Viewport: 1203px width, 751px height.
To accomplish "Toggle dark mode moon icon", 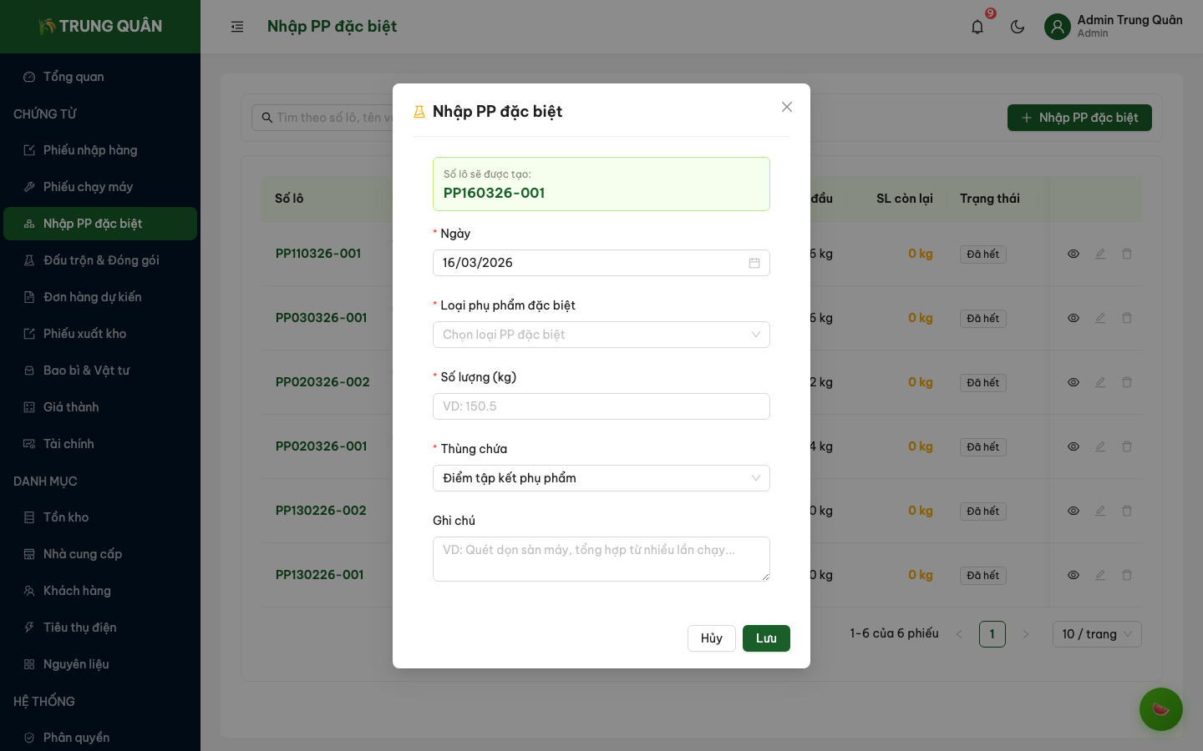I will click(x=1018, y=27).
